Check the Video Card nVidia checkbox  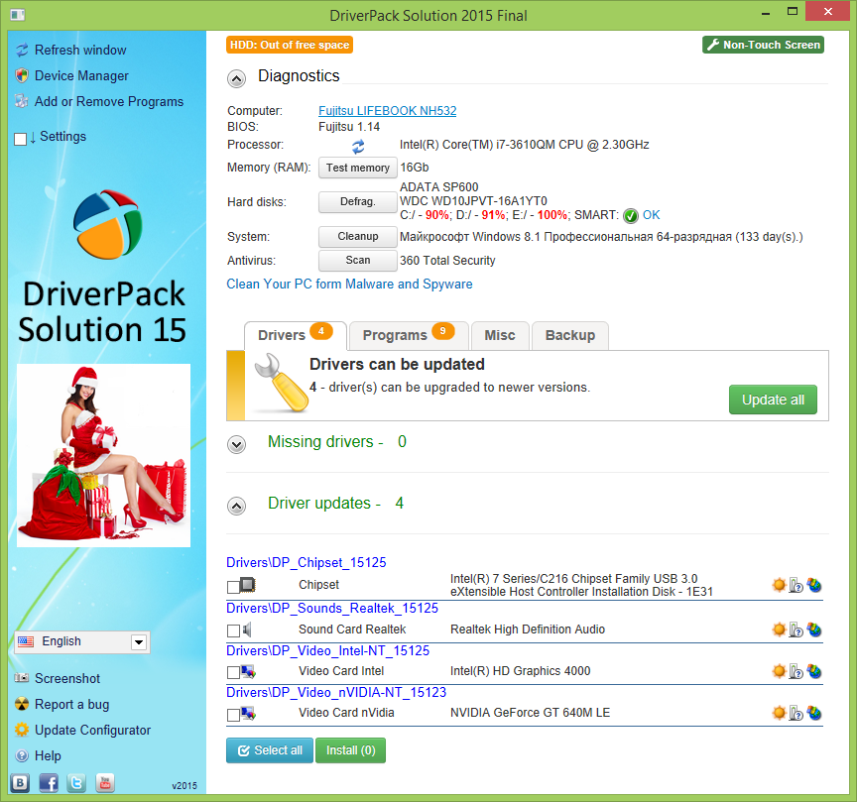[x=233, y=714]
